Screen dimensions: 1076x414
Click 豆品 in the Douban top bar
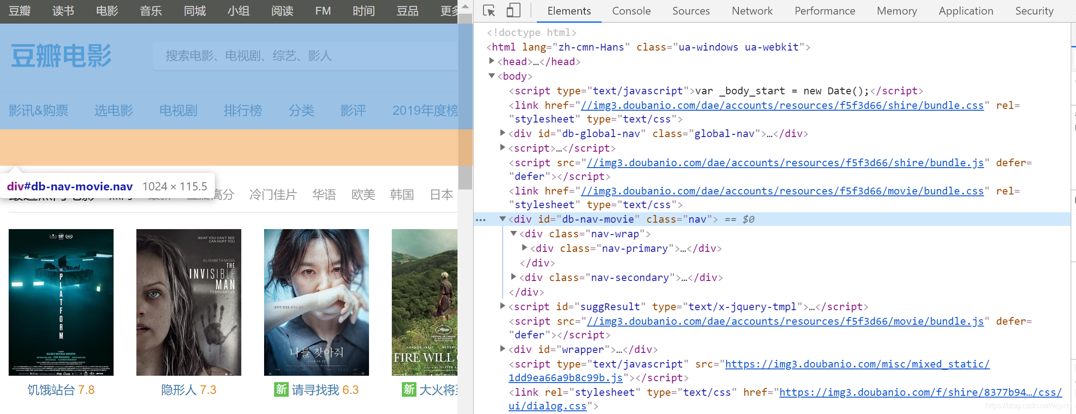coord(407,11)
